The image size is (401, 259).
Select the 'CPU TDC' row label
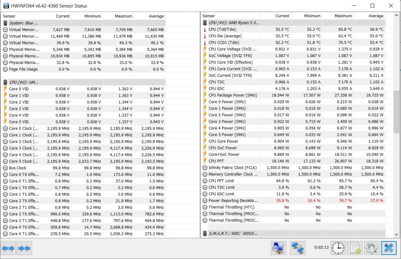[217, 82]
